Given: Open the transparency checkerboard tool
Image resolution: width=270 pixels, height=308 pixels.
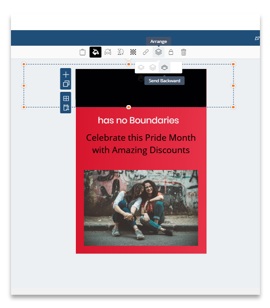Looking at the screenshot, I should pyautogui.click(x=133, y=52).
